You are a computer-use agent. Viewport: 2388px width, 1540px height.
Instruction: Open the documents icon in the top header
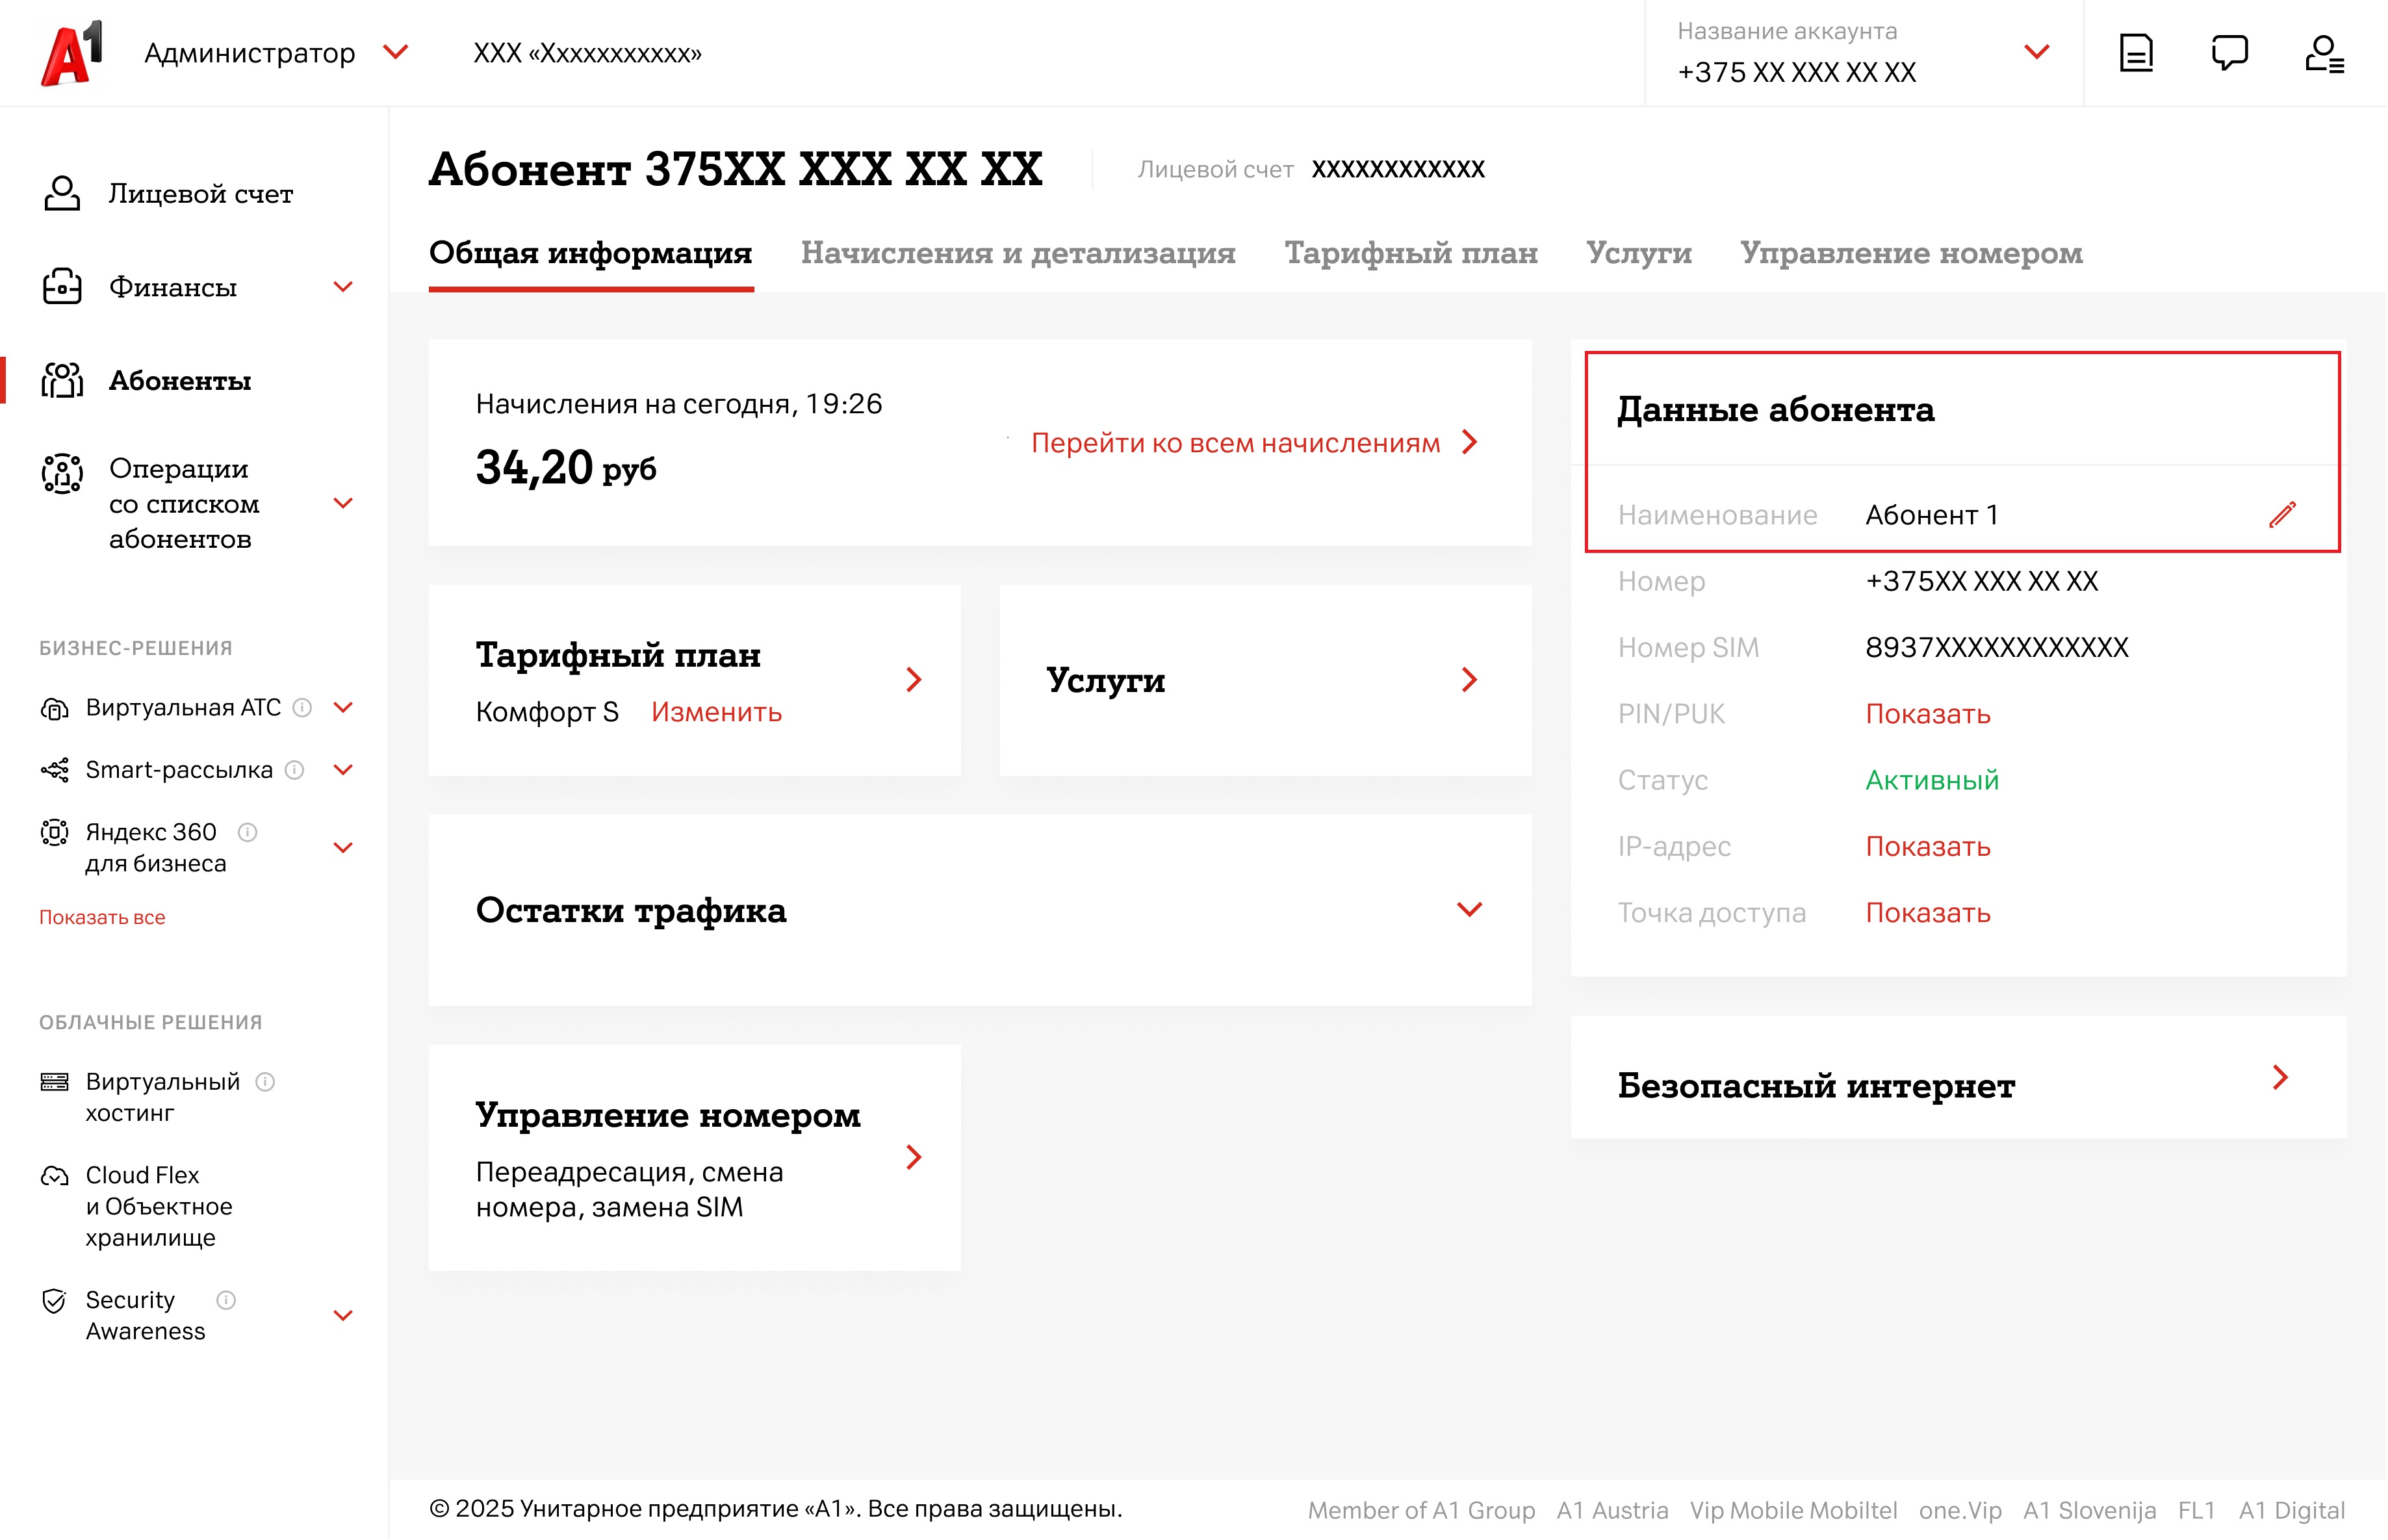tap(2137, 53)
